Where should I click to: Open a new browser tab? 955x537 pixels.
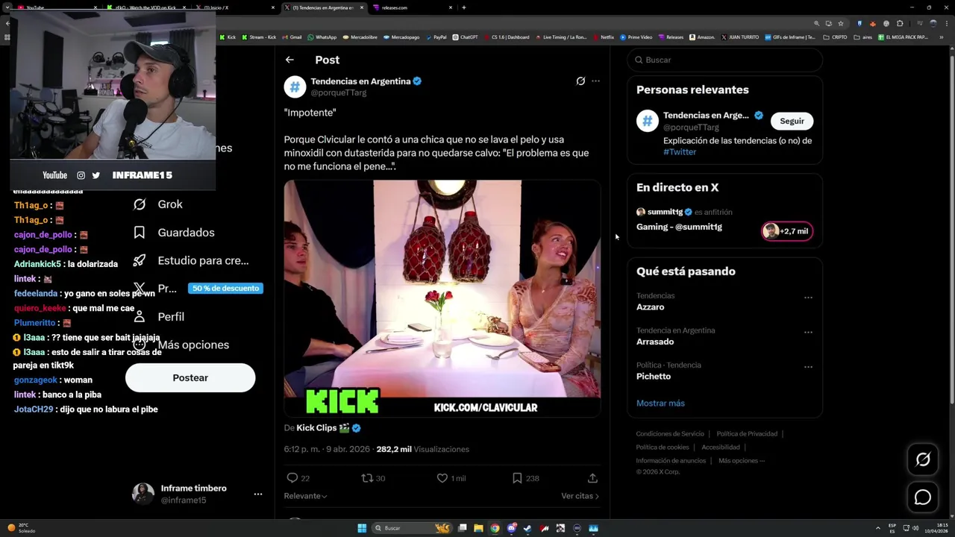tap(464, 7)
